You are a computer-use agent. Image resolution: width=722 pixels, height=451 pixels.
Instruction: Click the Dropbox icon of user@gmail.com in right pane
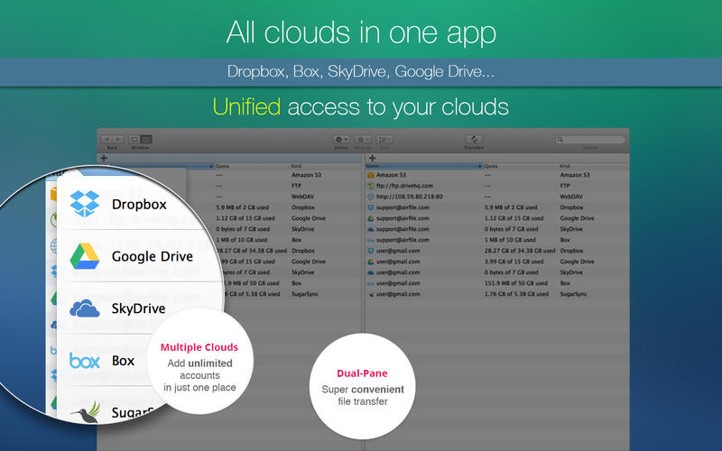click(371, 251)
